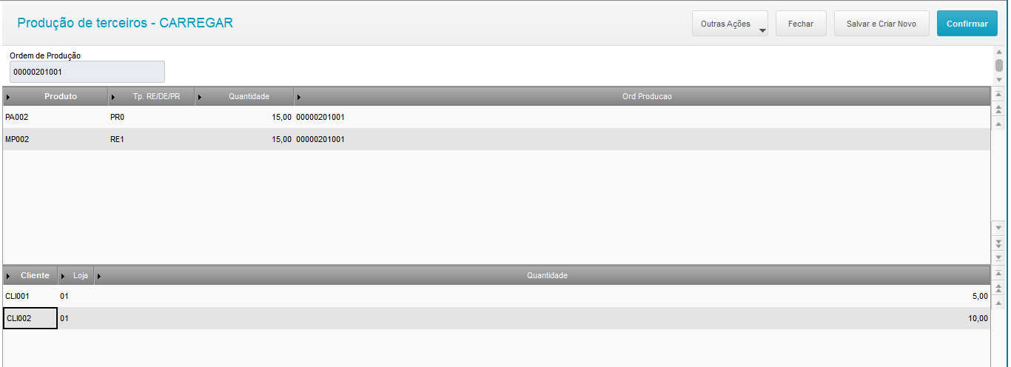Jump to first row in client grid
The image size is (1011, 367).
(998, 274)
